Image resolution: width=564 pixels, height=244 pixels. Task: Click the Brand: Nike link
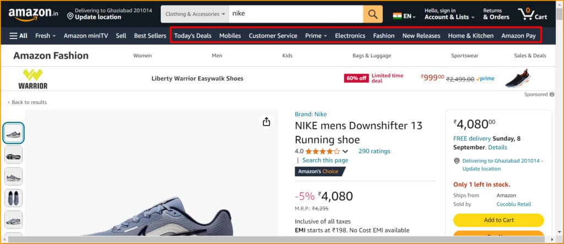pos(311,114)
